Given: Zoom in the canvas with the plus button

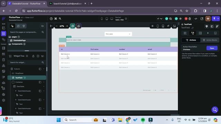Looking at the screenshot, I should [x=67, y=26].
